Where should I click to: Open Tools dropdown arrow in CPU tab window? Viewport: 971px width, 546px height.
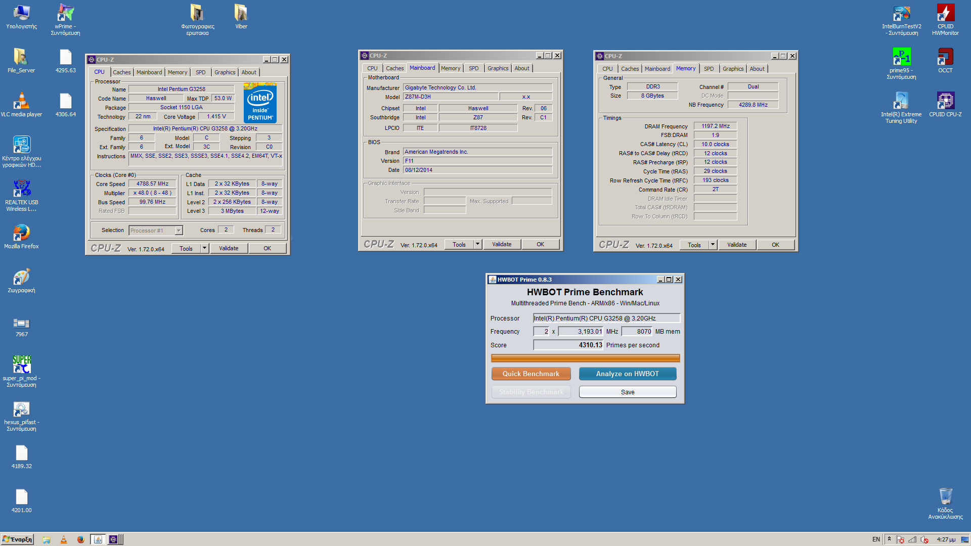(x=204, y=248)
